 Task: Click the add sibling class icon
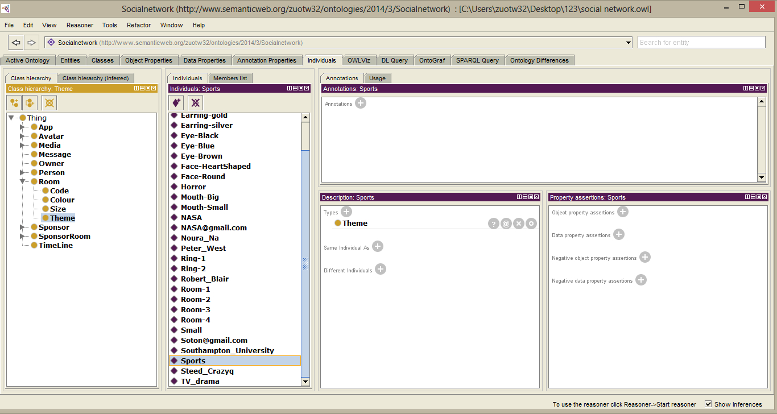coord(30,103)
